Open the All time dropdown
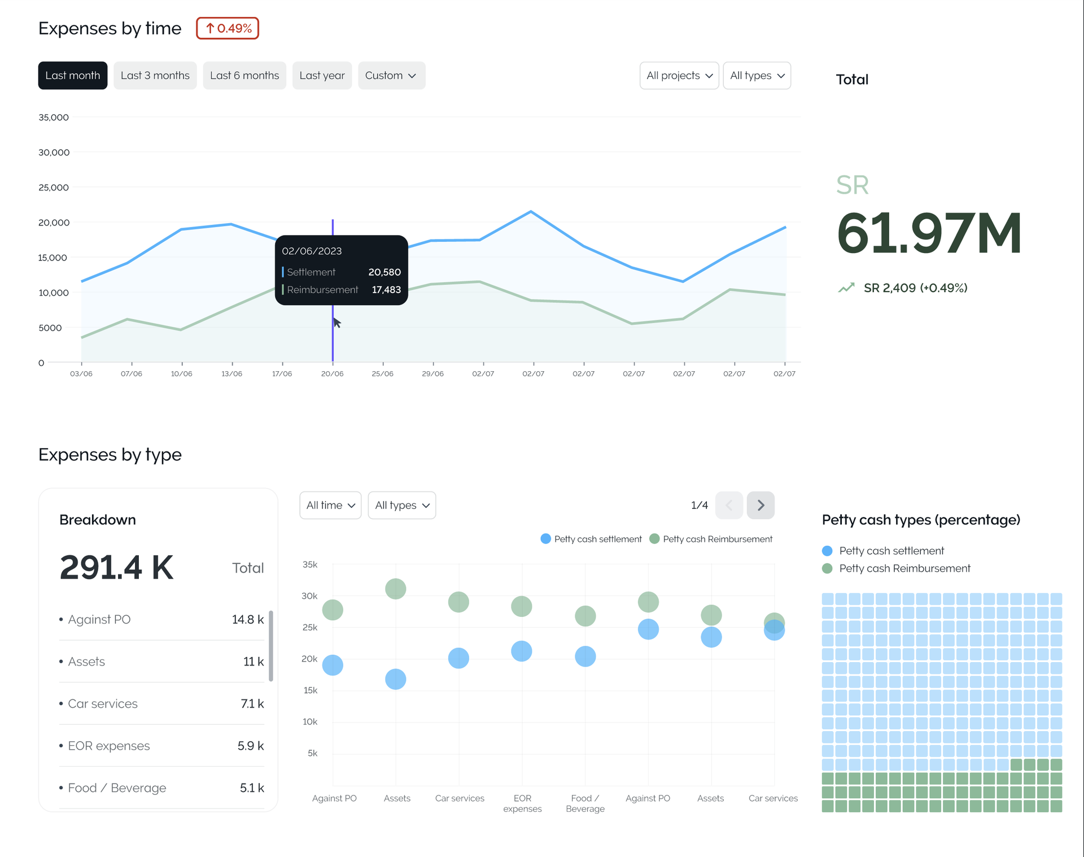This screenshot has width=1084, height=857. pyautogui.click(x=330, y=505)
